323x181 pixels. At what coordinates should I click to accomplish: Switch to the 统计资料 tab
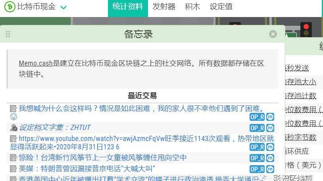click(128, 7)
